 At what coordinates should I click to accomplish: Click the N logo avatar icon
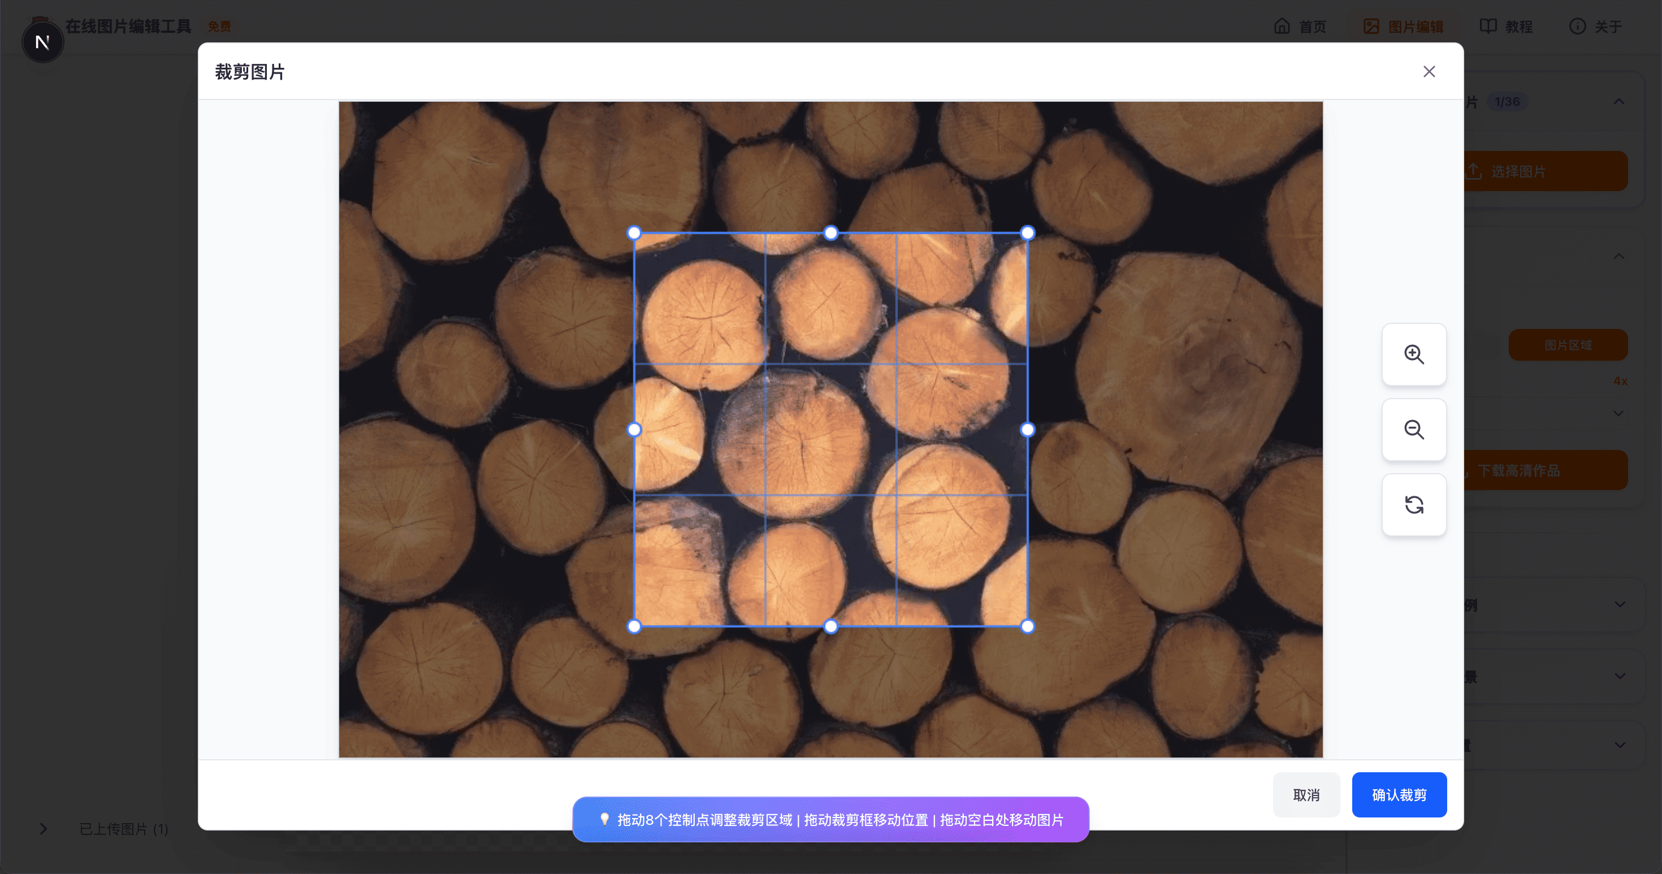tap(42, 42)
